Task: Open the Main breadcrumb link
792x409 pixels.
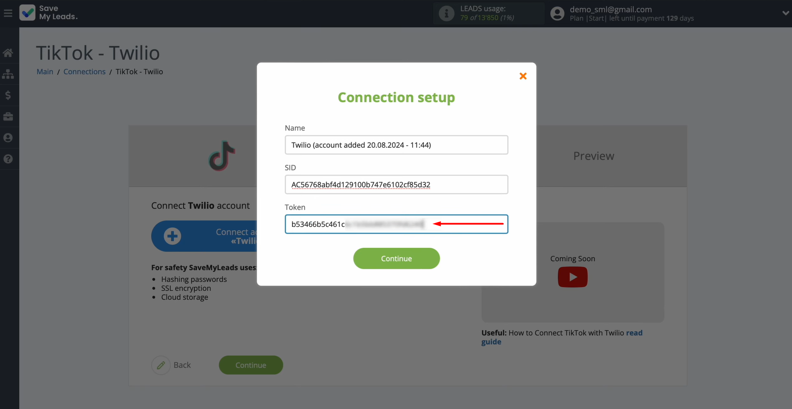Action: [x=44, y=72]
